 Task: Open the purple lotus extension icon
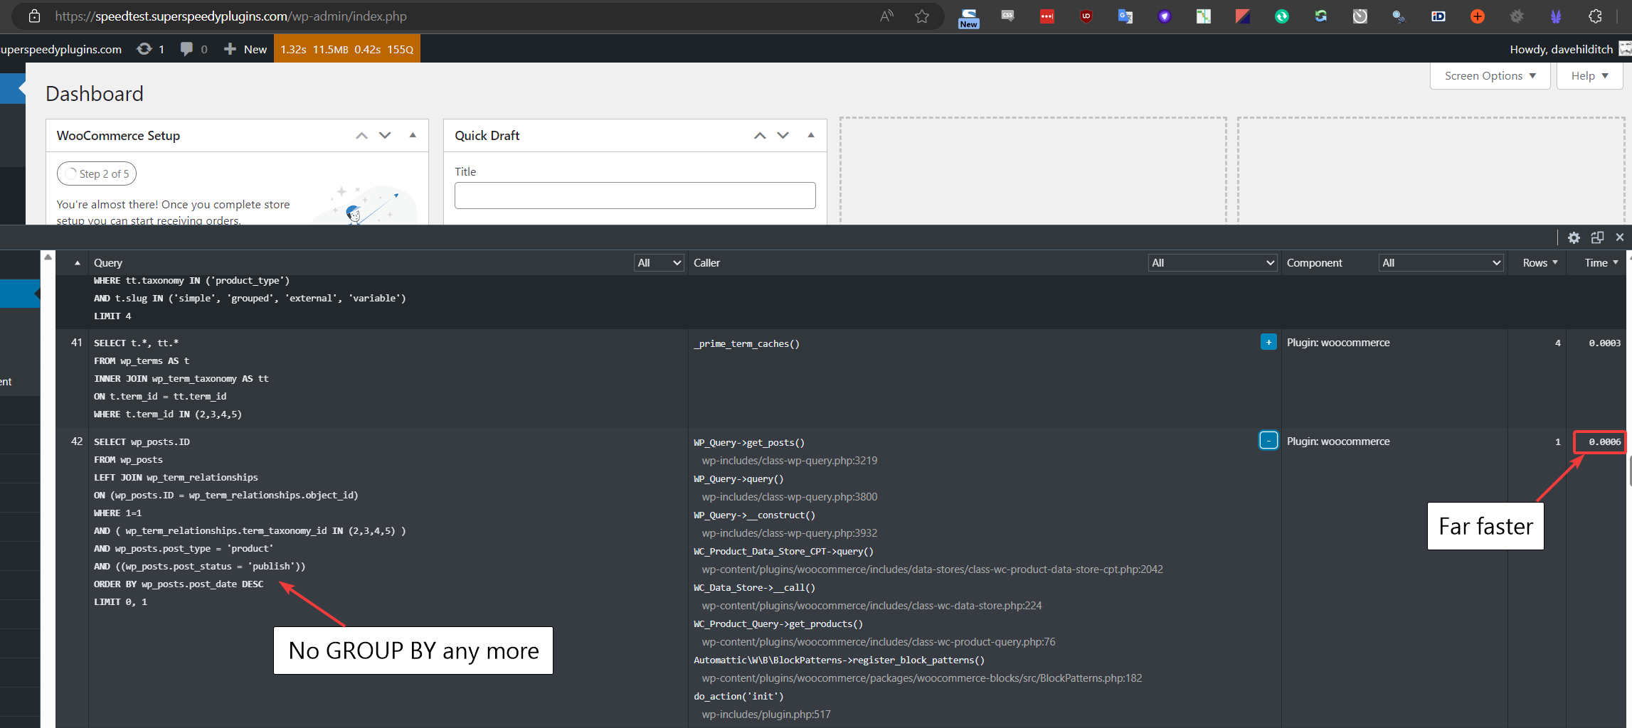1556,16
